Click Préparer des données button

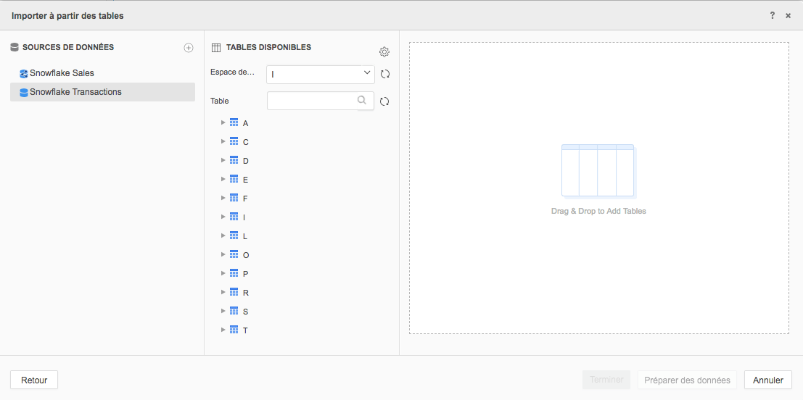coord(687,380)
